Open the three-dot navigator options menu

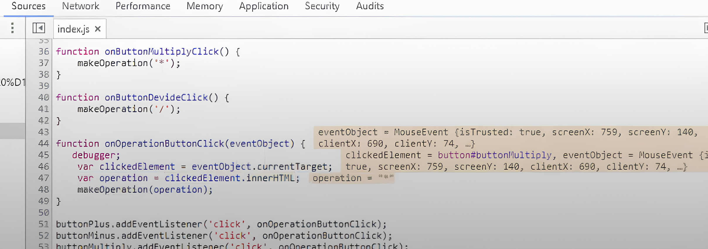pos(12,28)
